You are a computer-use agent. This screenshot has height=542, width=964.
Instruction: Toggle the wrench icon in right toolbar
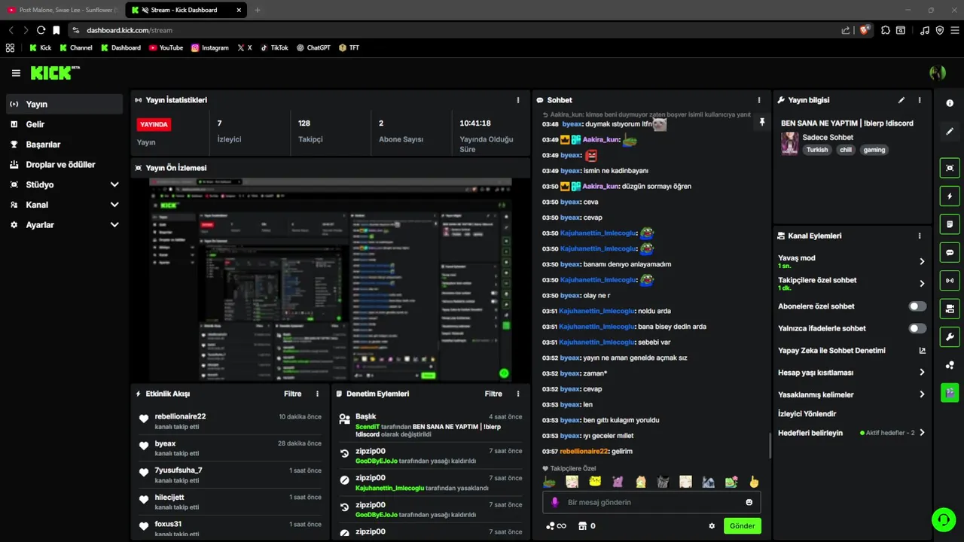pyautogui.click(x=950, y=336)
